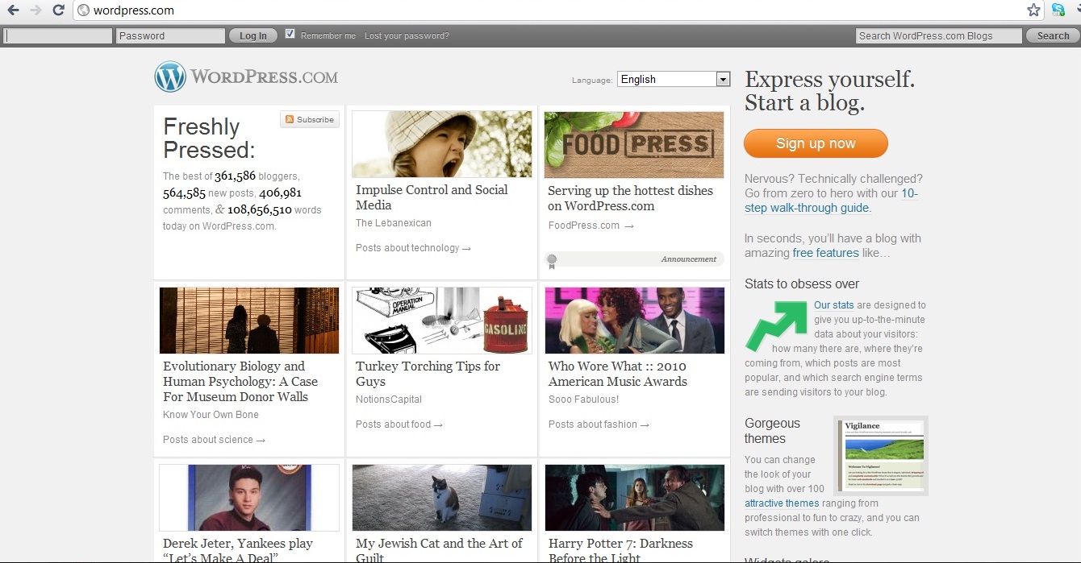Viewport: 1081px width, 563px height.
Task: Open Posts about technology link
Action: pyautogui.click(x=413, y=248)
